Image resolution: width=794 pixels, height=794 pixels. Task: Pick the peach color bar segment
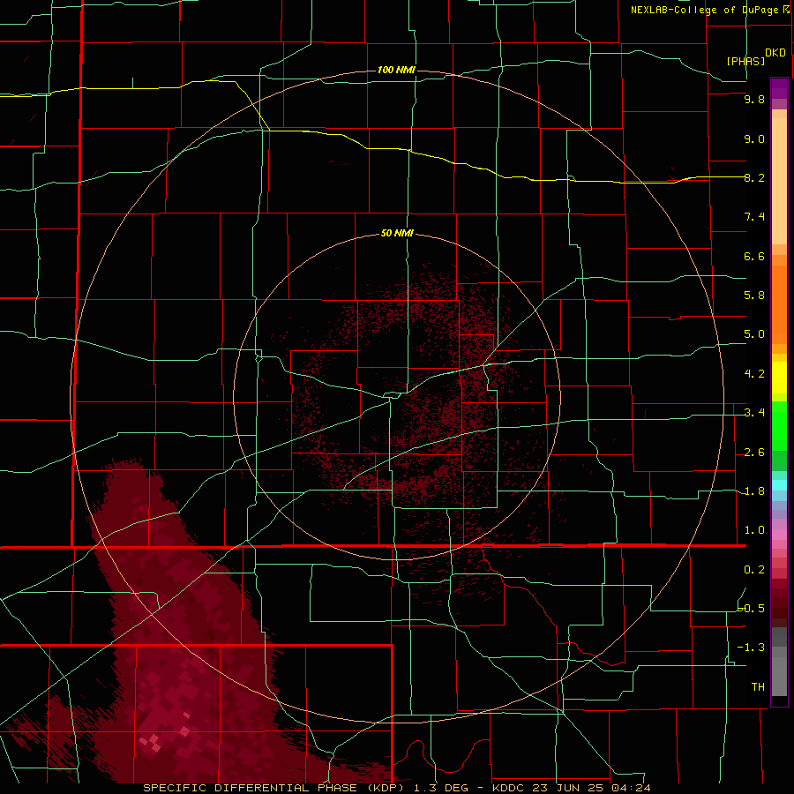(x=779, y=181)
